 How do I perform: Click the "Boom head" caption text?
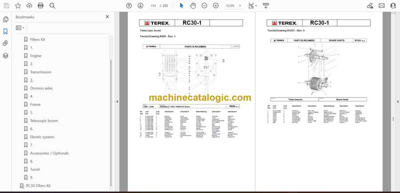click(342, 99)
